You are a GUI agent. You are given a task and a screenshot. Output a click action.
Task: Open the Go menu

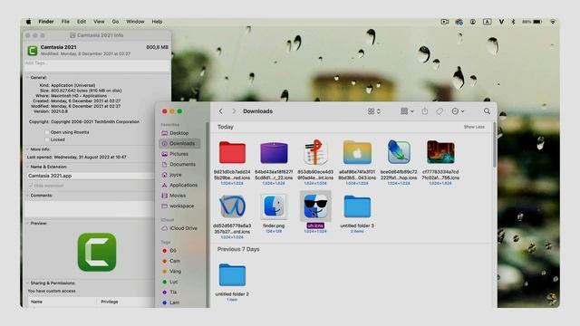[115, 22]
